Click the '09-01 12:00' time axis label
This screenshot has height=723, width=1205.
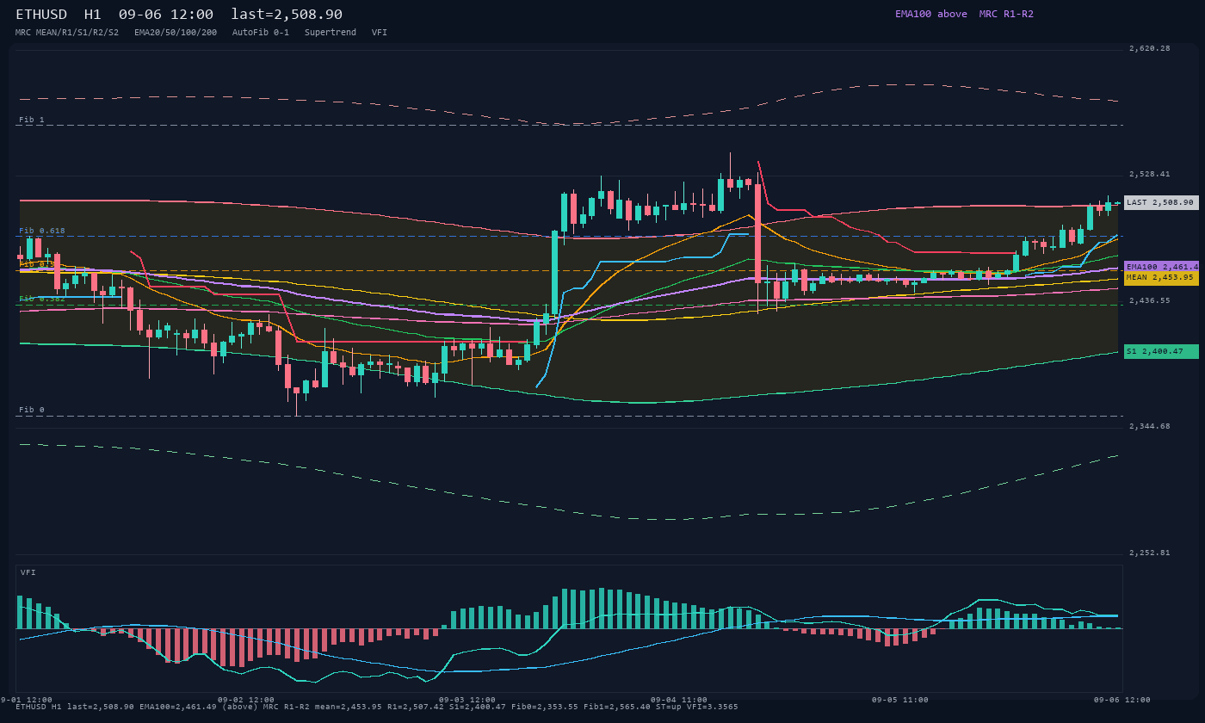point(27,700)
